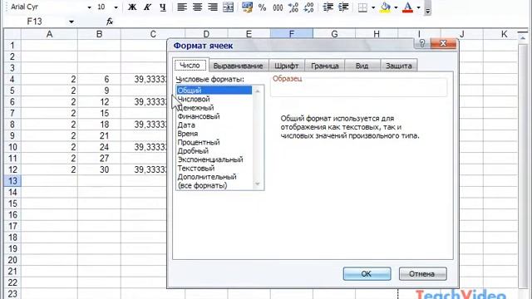Switch to the Защита tab

(x=399, y=66)
